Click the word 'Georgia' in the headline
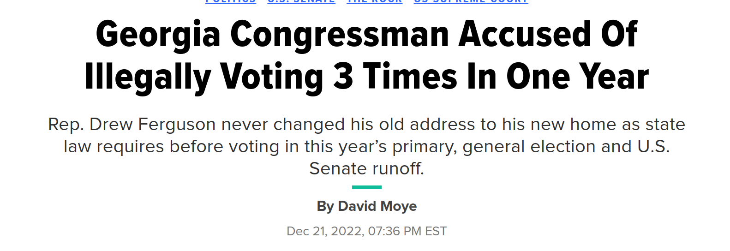The image size is (730, 251). point(158,35)
